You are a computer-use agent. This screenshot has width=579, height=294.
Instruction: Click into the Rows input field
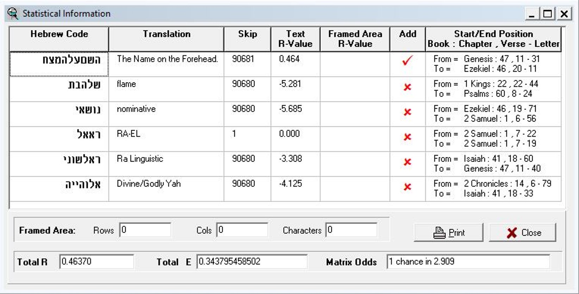click(145, 230)
